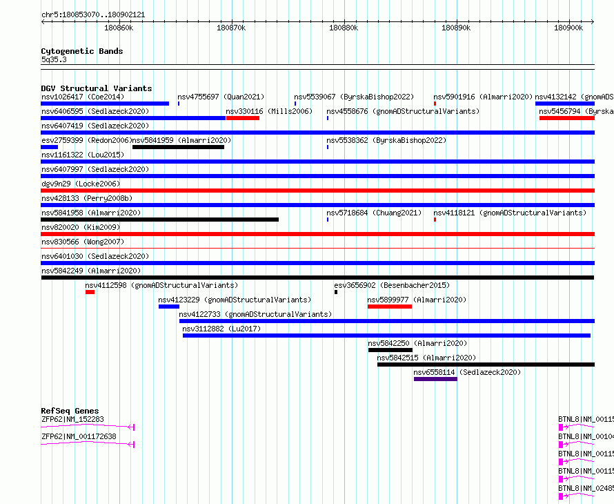Viewport: 614px width, 504px height.
Task: Click the DGV Structural Variants track title
Action: tap(97, 88)
